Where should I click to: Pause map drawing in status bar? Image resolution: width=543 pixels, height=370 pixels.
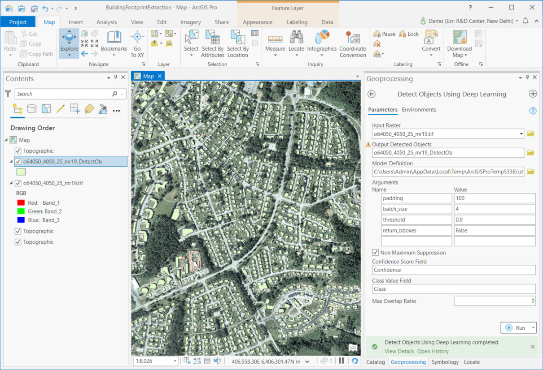(x=342, y=361)
